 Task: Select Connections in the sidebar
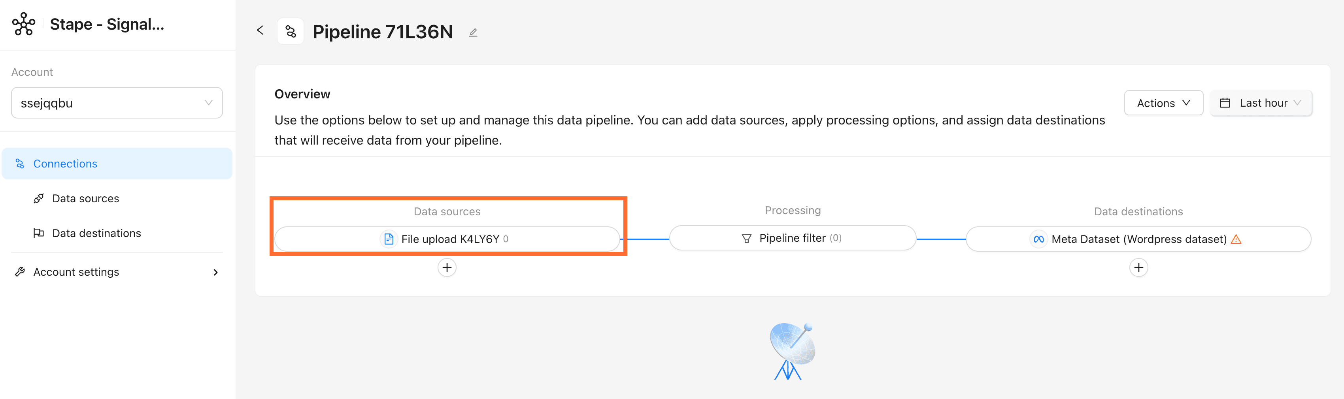[x=117, y=163]
